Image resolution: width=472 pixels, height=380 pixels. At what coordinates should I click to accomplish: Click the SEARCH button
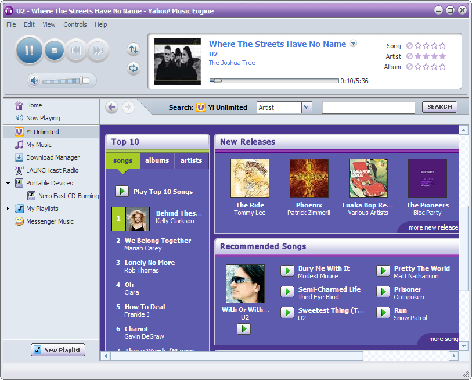pos(439,107)
